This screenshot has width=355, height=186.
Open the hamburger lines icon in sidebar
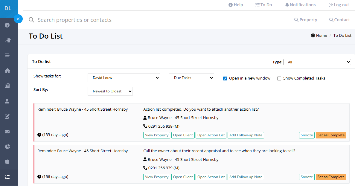(7, 55)
